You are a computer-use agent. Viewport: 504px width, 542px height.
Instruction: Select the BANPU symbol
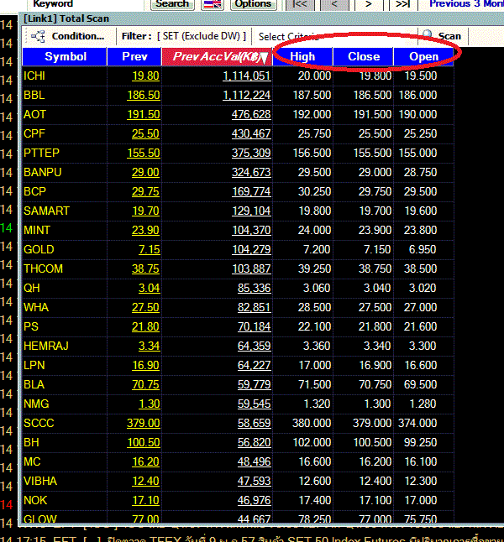(42, 173)
